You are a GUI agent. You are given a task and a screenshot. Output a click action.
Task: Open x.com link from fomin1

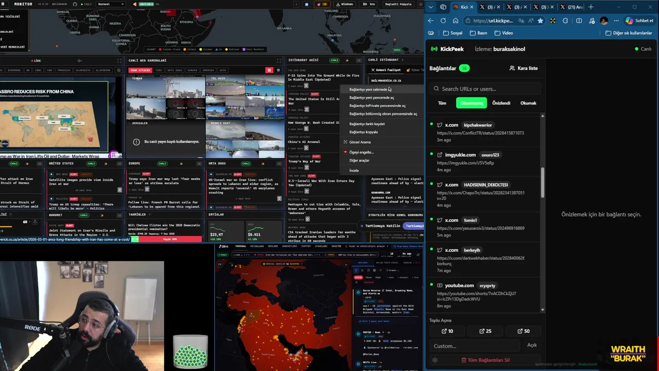click(481, 228)
